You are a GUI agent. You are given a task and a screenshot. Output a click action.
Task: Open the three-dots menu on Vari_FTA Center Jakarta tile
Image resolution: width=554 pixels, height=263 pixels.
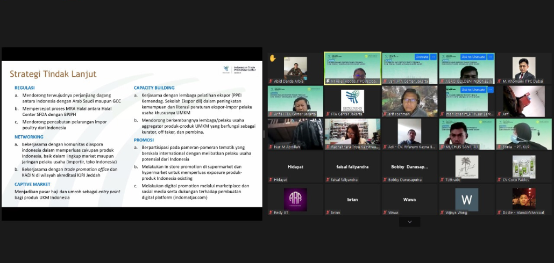pos(433,56)
